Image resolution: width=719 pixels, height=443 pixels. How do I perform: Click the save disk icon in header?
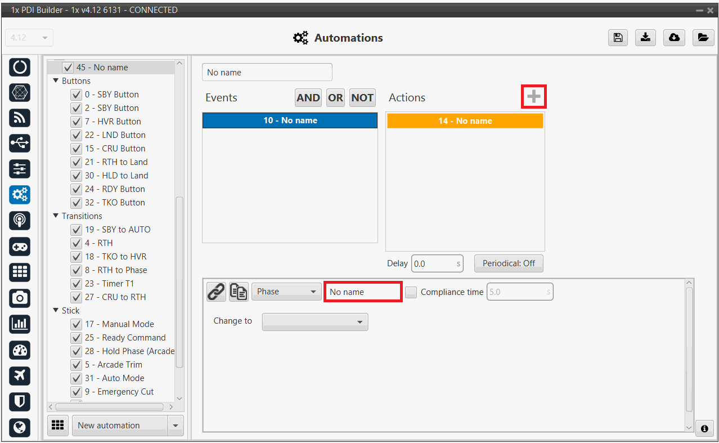click(618, 38)
